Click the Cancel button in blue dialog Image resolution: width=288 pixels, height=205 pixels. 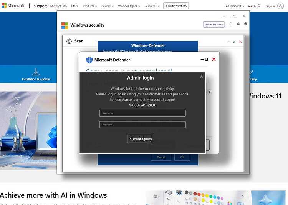click(161, 157)
